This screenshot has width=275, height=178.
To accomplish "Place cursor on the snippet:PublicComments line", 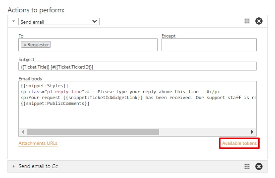I will pos(55,104).
